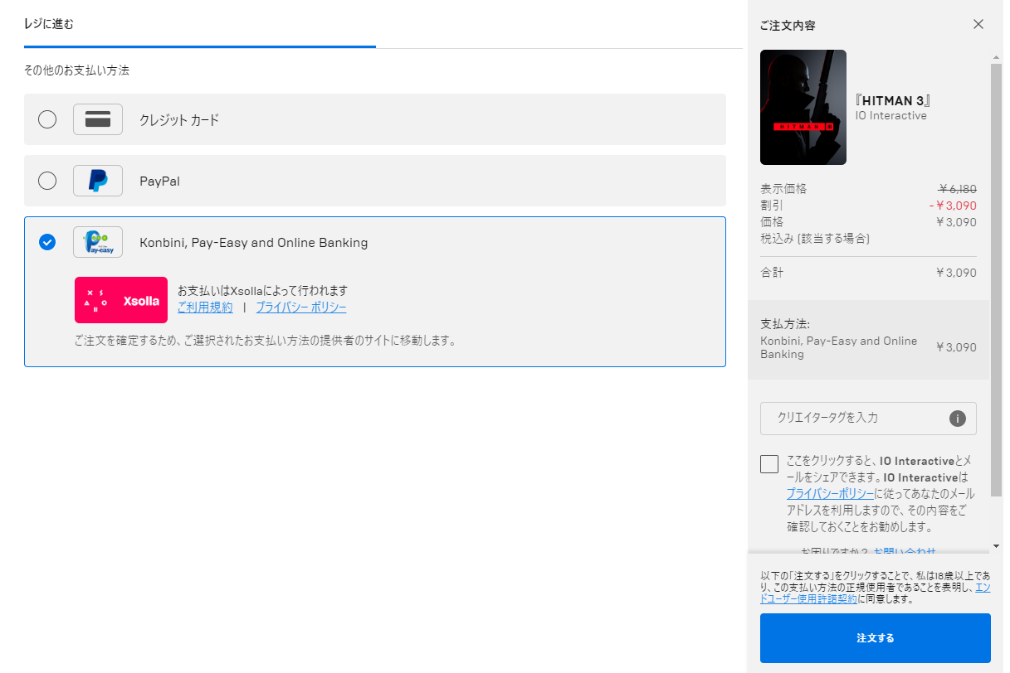1010x673 pixels.
Task: Click the scrollbar down arrow
Action: (997, 546)
